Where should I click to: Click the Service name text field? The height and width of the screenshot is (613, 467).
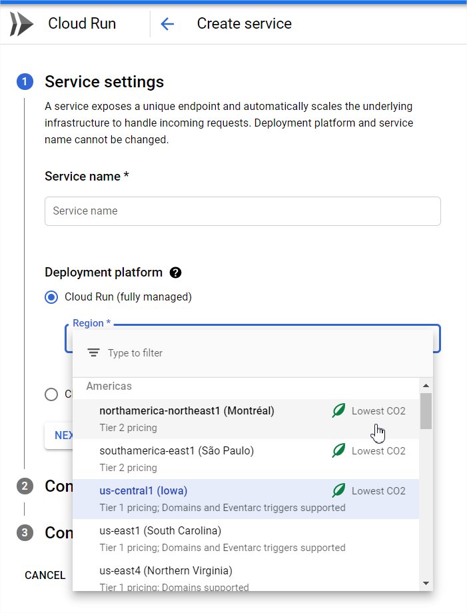pyautogui.click(x=242, y=211)
